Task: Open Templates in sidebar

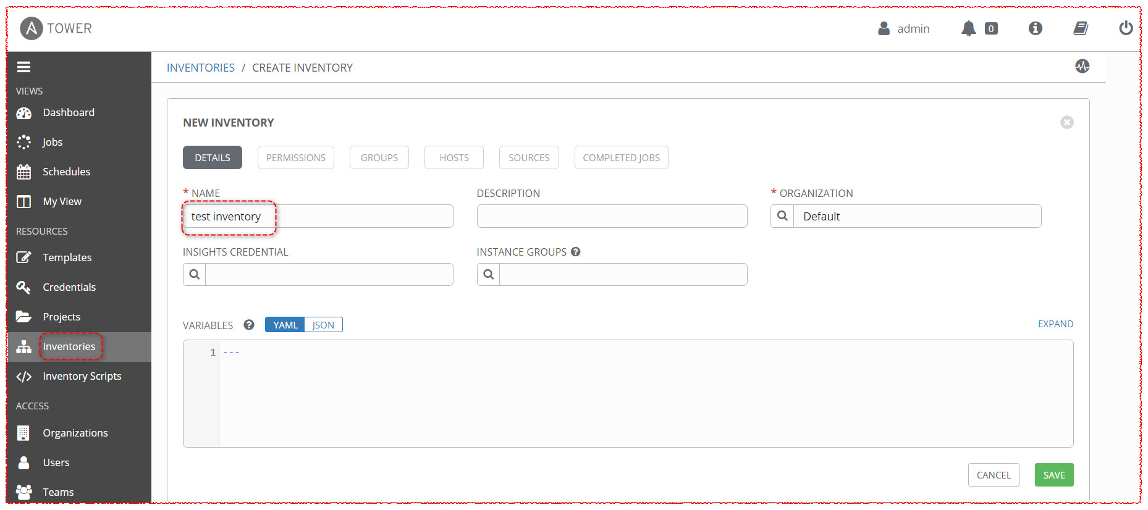Action: point(67,257)
